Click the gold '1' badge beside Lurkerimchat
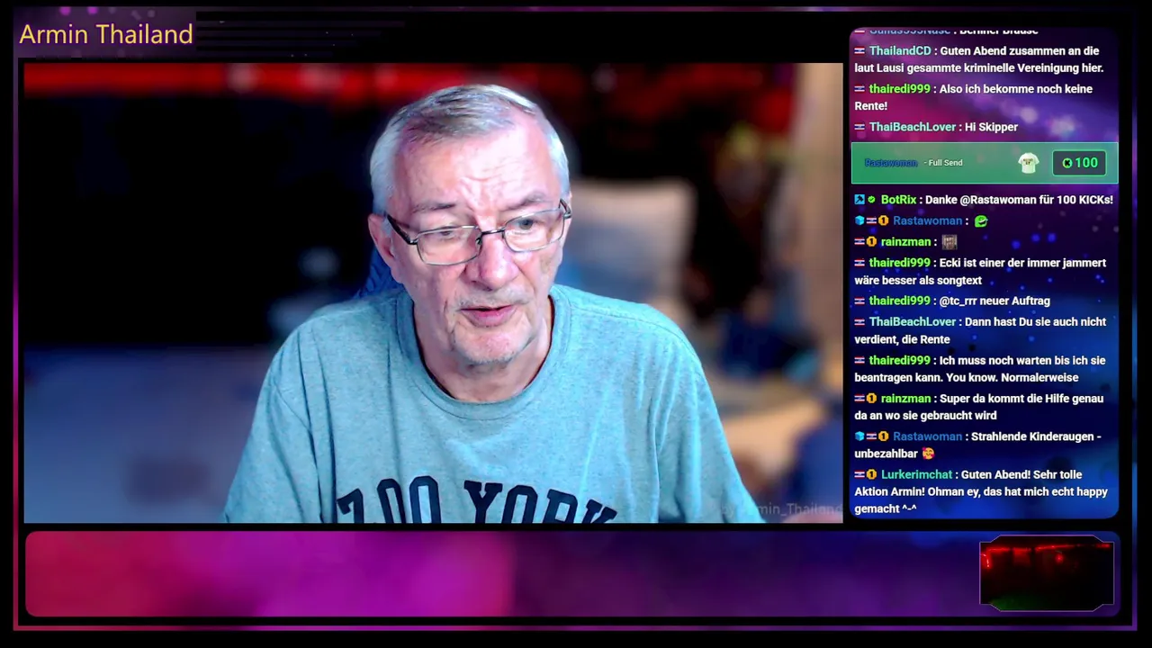 click(871, 474)
